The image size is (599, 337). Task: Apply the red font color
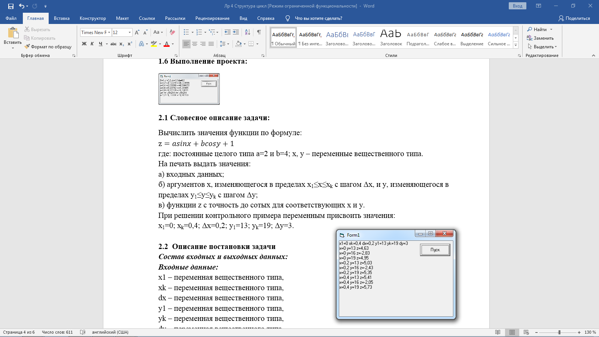(167, 44)
